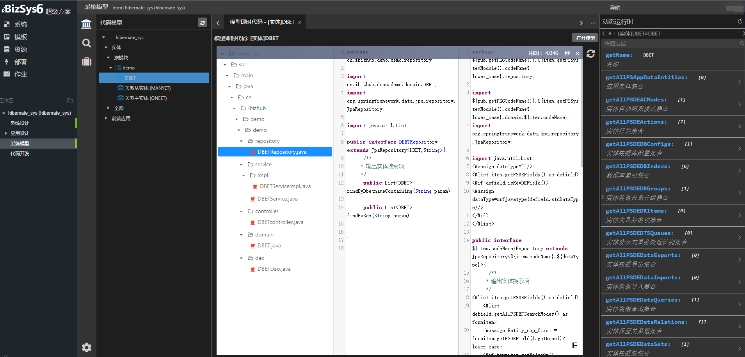
Task: Navigate tabs left with arrow
Action: (218, 23)
